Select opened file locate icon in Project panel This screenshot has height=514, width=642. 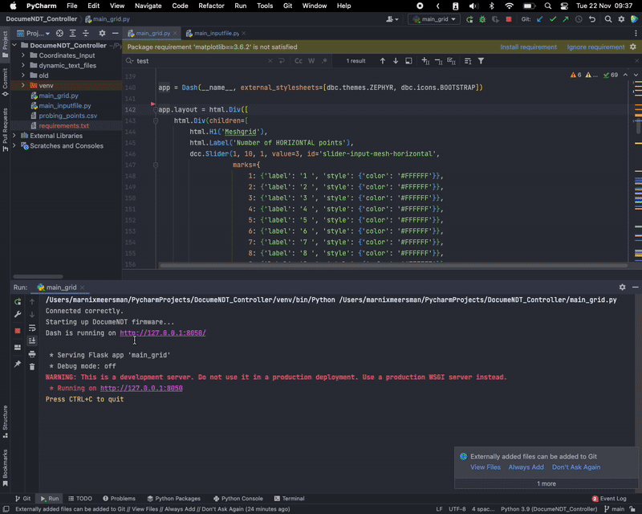point(59,33)
